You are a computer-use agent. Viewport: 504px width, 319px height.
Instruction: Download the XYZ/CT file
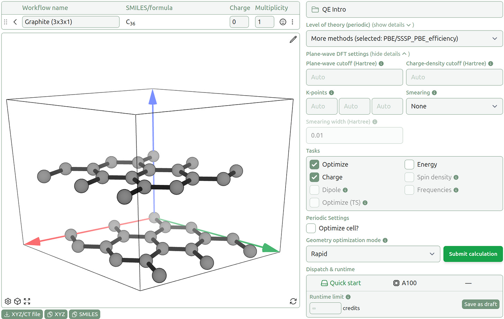[22, 314]
